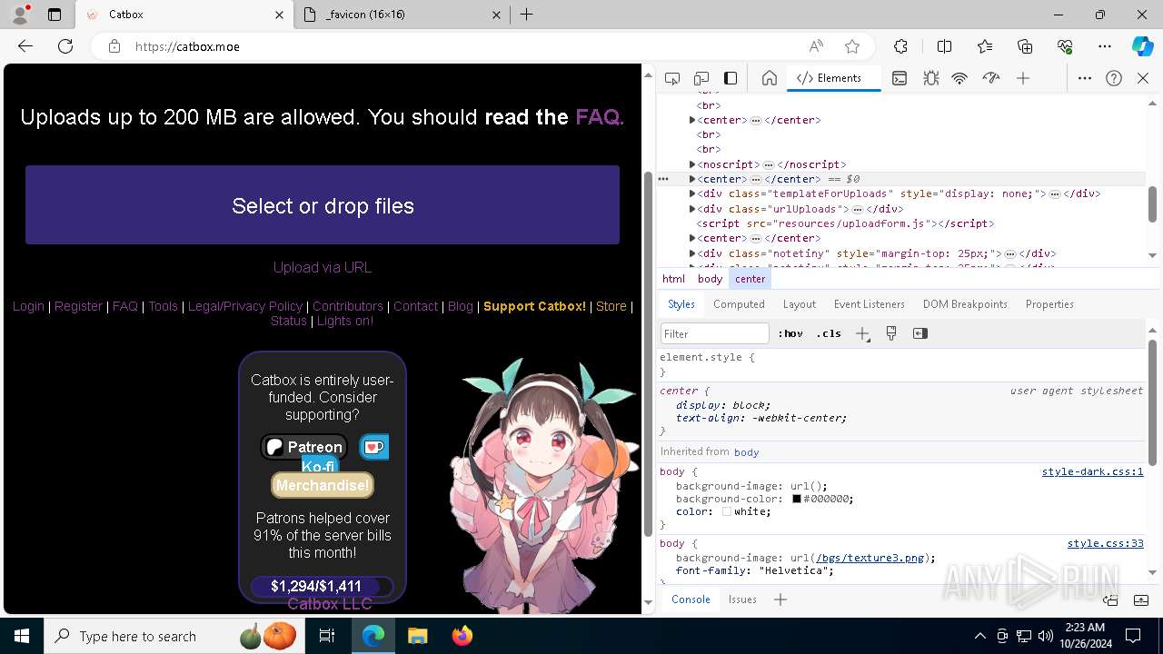This screenshot has width=1163, height=654.
Task: Open the selected DOM node's three-dots actions menu
Action: click(x=663, y=179)
